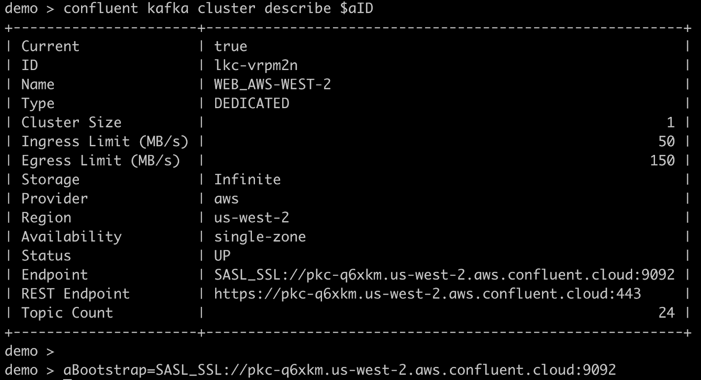Click the word describe in the command
The height and width of the screenshot is (380, 701).
point(297,8)
